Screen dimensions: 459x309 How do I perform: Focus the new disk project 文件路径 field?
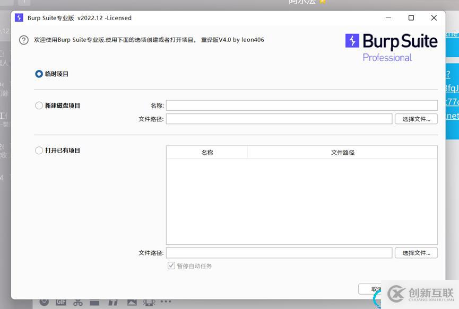279,119
